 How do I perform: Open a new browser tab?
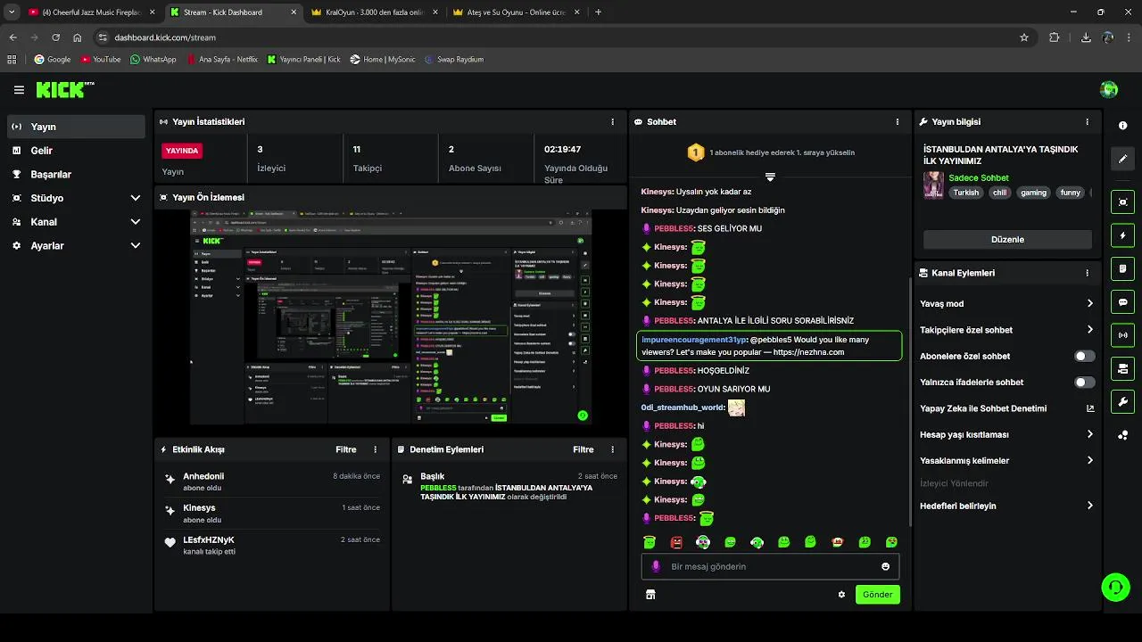[598, 12]
